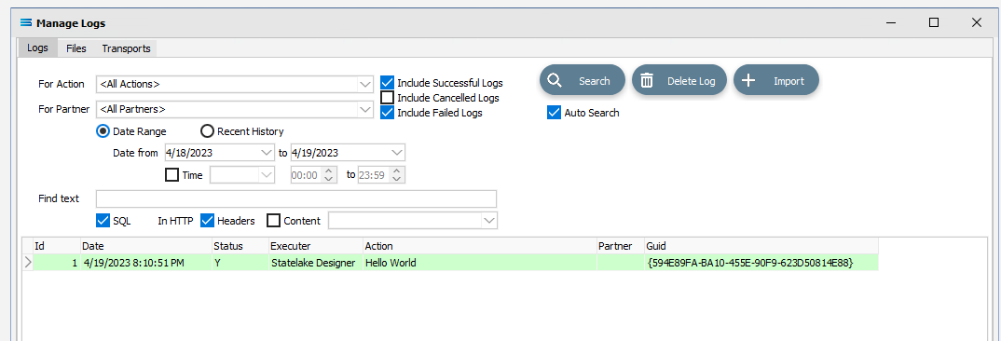The height and width of the screenshot is (341, 1001).
Task: Select the Recent History radio button
Action: tap(207, 131)
